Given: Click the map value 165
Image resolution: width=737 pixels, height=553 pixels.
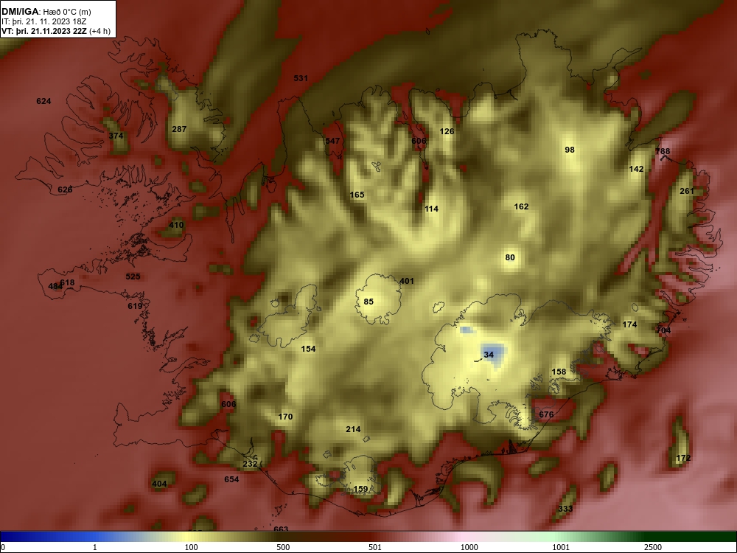Looking at the screenshot, I should point(357,195).
